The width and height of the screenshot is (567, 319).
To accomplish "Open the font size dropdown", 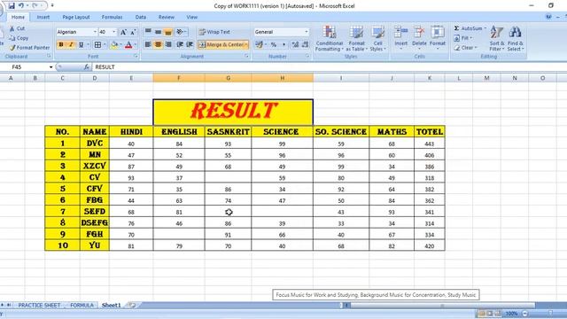I will coord(114,32).
